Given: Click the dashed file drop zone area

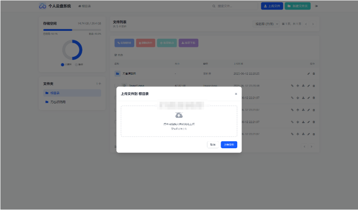Looking at the screenshot, I should tap(179, 121).
